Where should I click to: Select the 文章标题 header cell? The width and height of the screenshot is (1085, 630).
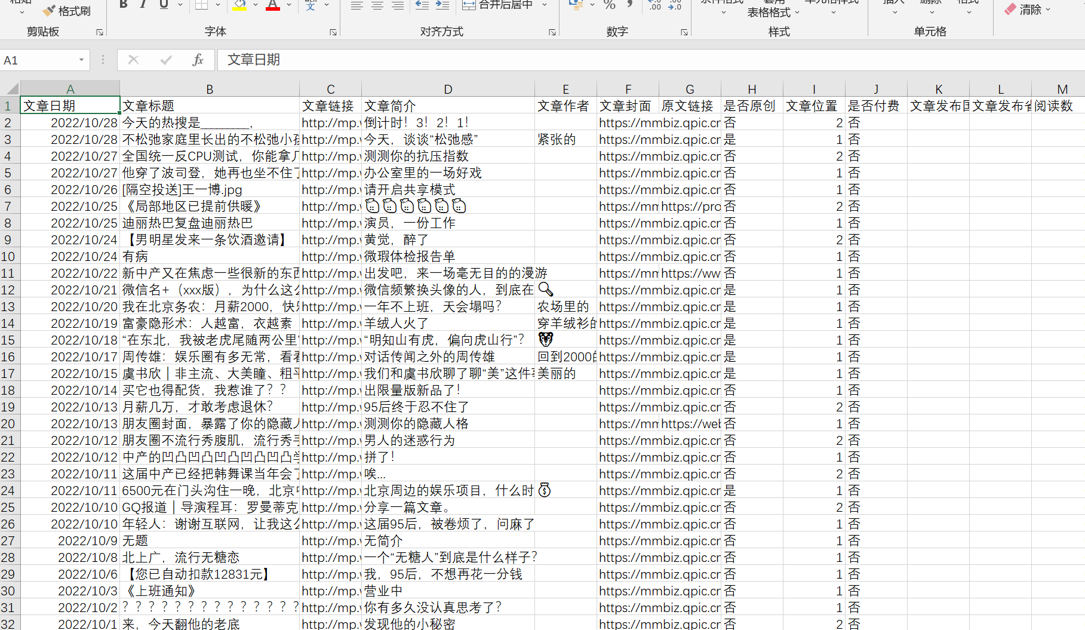click(x=210, y=106)
